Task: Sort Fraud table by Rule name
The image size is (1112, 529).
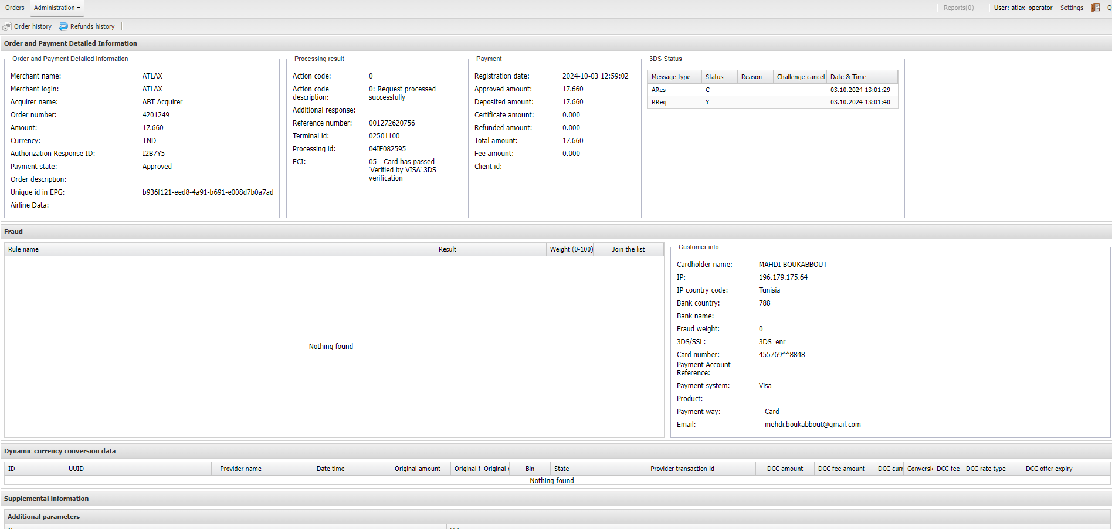Action: pos(23,249)
